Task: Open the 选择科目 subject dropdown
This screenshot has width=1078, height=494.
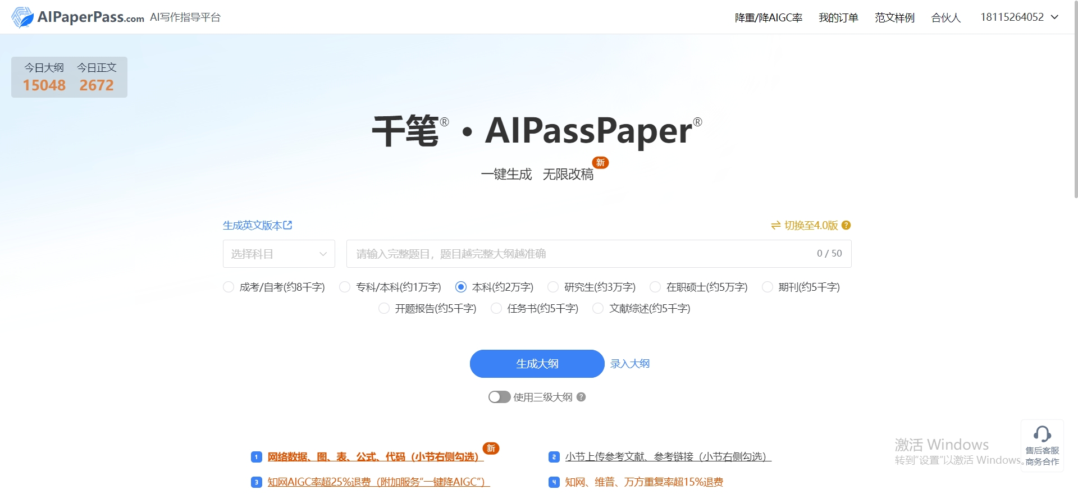Action: pyautogui.click(x=279, y=254)
